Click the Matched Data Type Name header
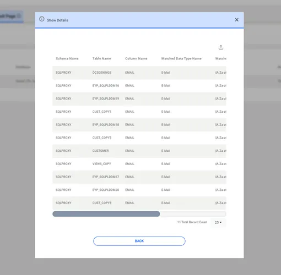281x275 pixels. point(181,58)
